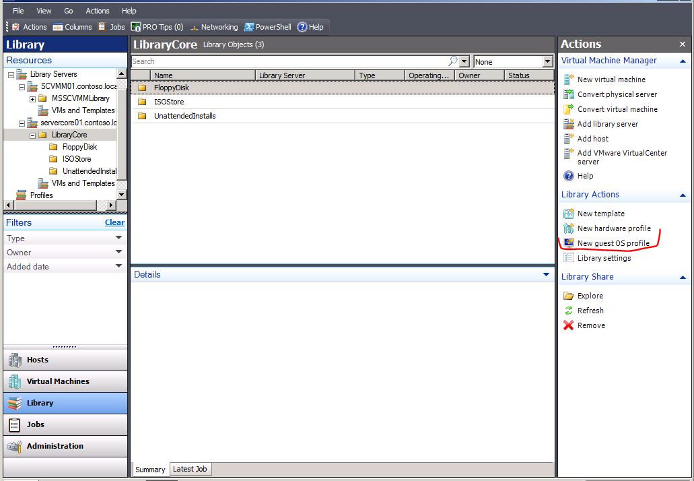The width and height of the screenshot is (694, 481).
Task: Collapse the Details pane
Action: (546, 275)
